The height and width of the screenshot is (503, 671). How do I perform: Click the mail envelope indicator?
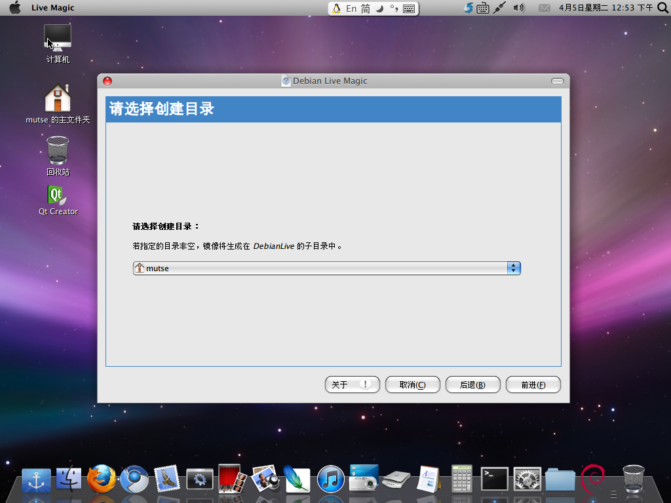(x=545, y=8)
